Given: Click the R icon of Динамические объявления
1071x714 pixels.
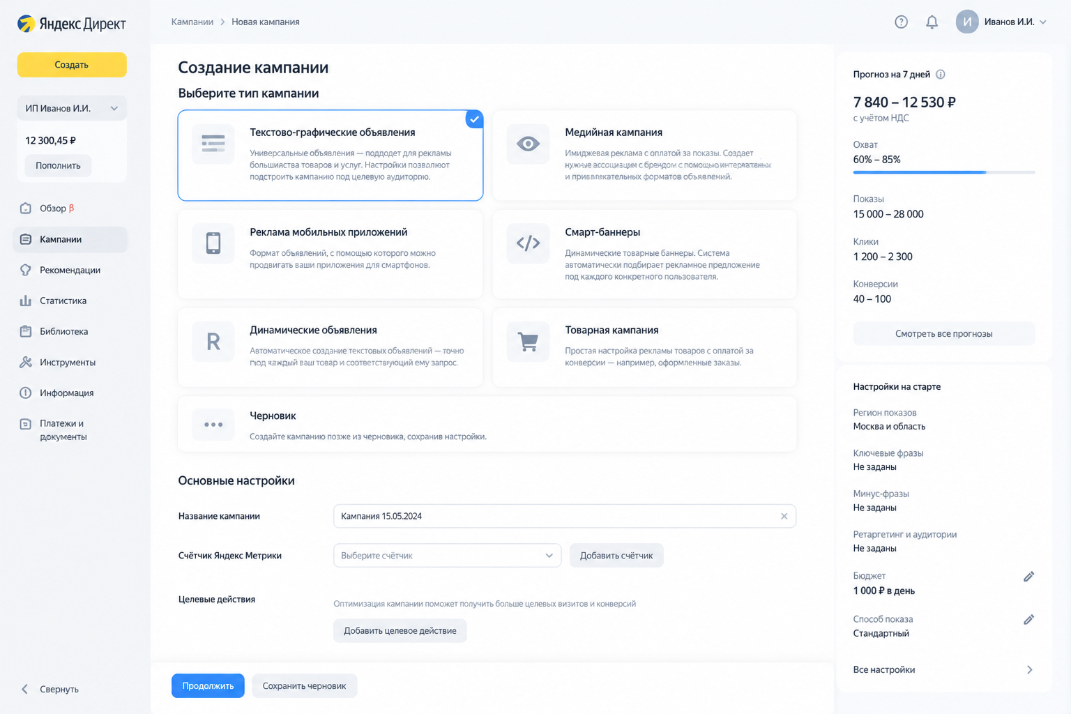Looking at the screenshot, I should point(213,341).
